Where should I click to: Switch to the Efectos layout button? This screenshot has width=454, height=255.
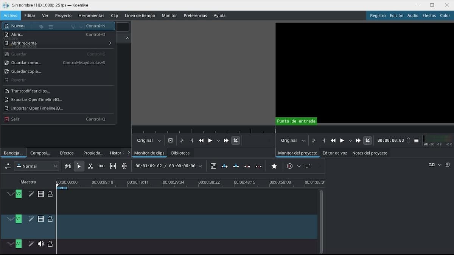pyautogui.click(x=429, y=15)
